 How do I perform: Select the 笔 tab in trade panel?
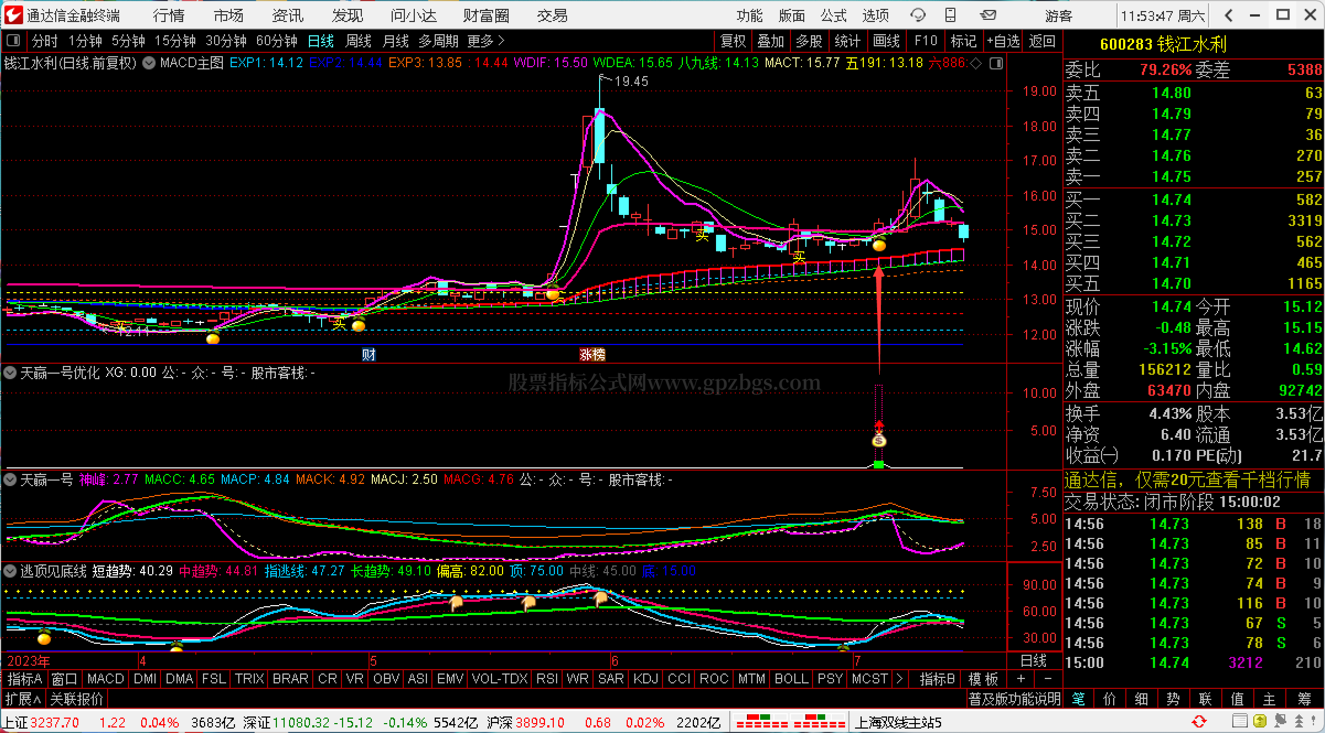pos(1078,699)
